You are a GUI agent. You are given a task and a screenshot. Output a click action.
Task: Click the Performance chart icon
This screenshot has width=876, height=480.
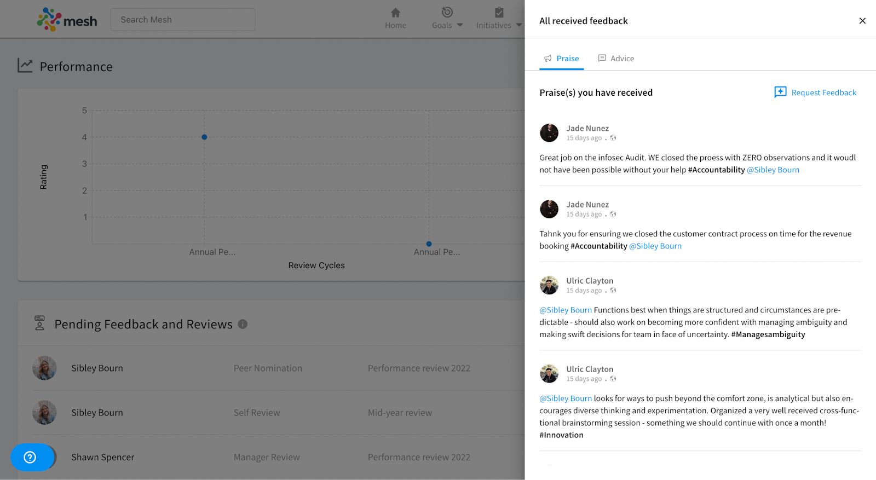25,66
